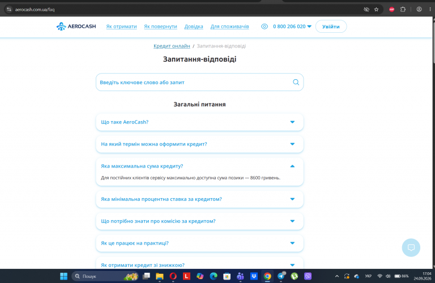Open clock and calendar at 17:04
435x283 pixels.
coord(423,276)
